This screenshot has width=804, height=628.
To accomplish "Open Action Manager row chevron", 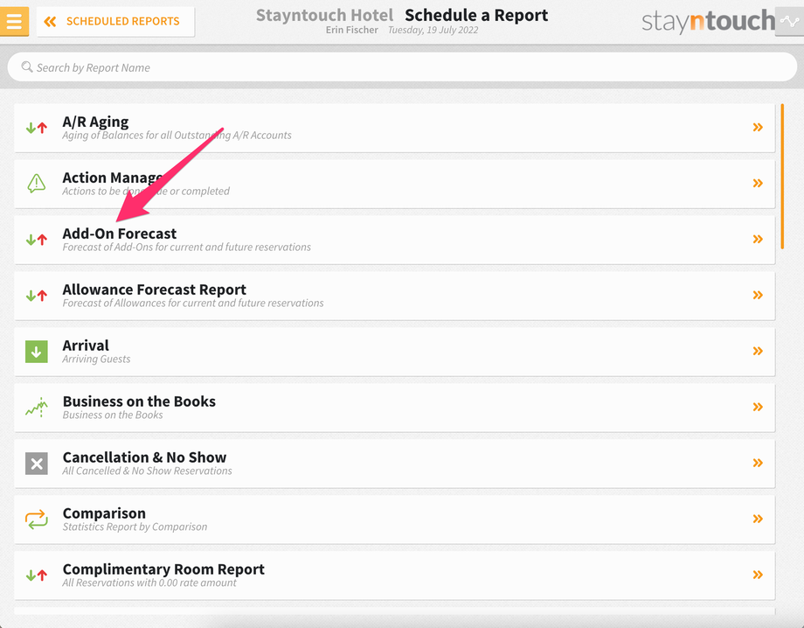I will 758,183.
